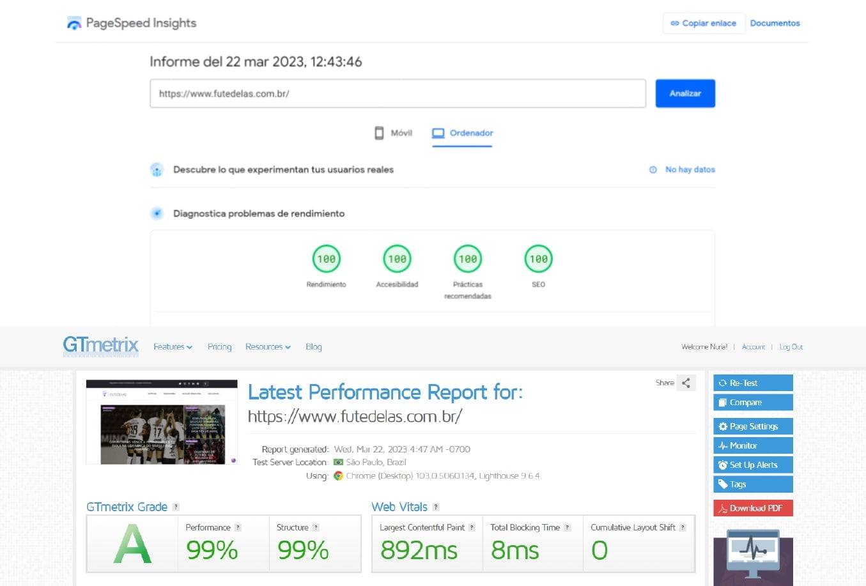Image resolution: width=866 pixels, height=586 pixels.
Task: Click the desktop monitor icon beside Ordenador
Action: click(438, 133)
